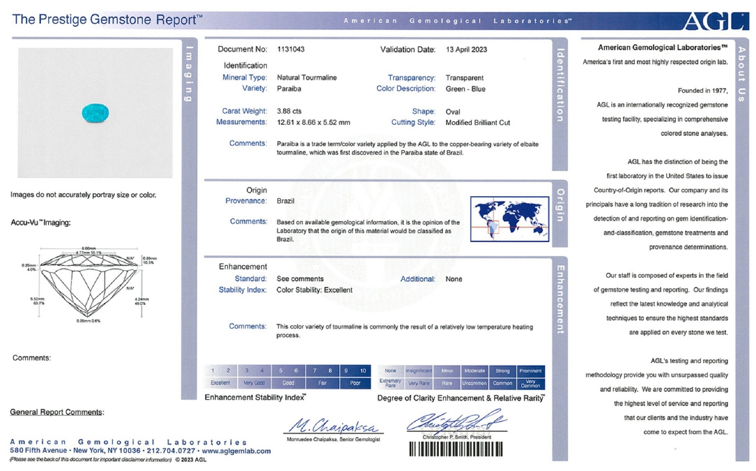Click the document number 1131043
The width and height of the screenshot is (756, 471).
coord(290,49)
